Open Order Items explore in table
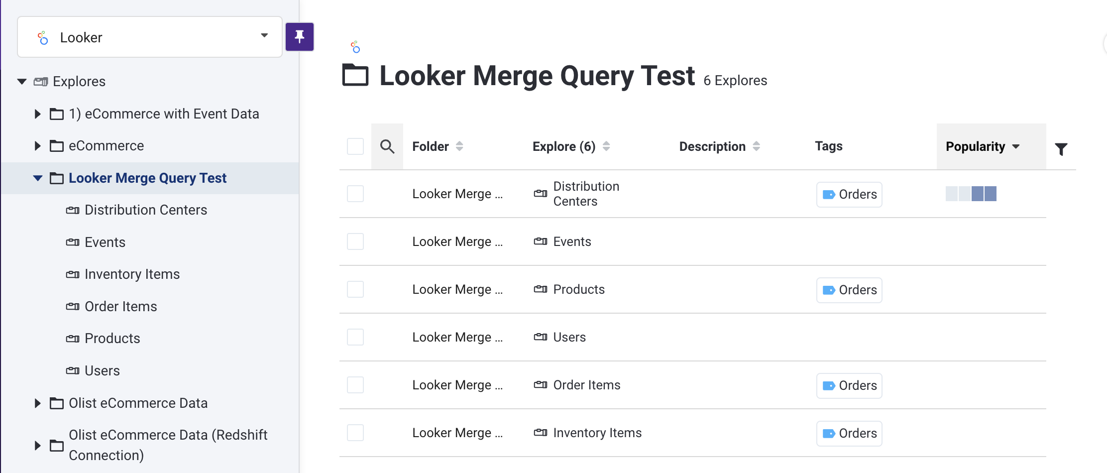Image resolution: width=1107 pixels, height=473 pixels. pos(586,385)
